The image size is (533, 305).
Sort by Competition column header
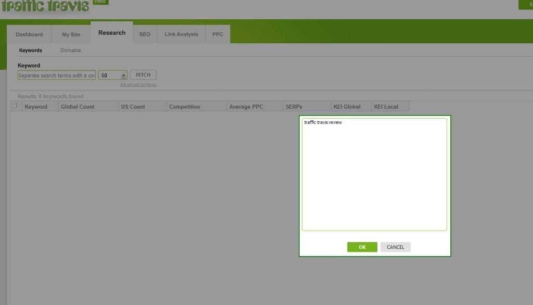[x=196, y=106]
